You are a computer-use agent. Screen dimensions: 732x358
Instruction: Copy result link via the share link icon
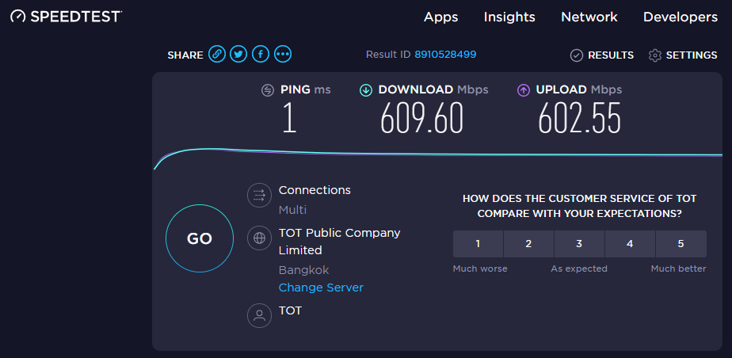point(216,55)
